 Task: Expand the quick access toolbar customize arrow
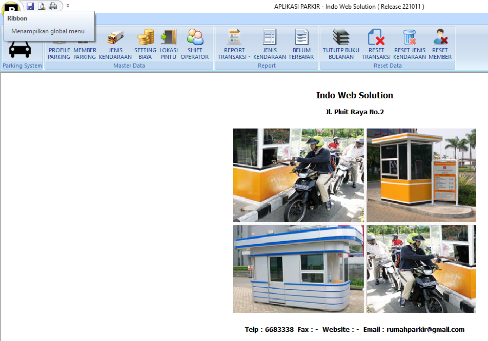(68, 6)
